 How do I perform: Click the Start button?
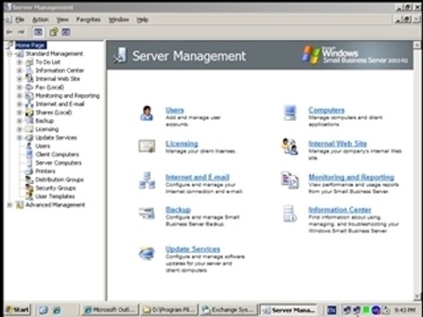click(x=18, y=310)
